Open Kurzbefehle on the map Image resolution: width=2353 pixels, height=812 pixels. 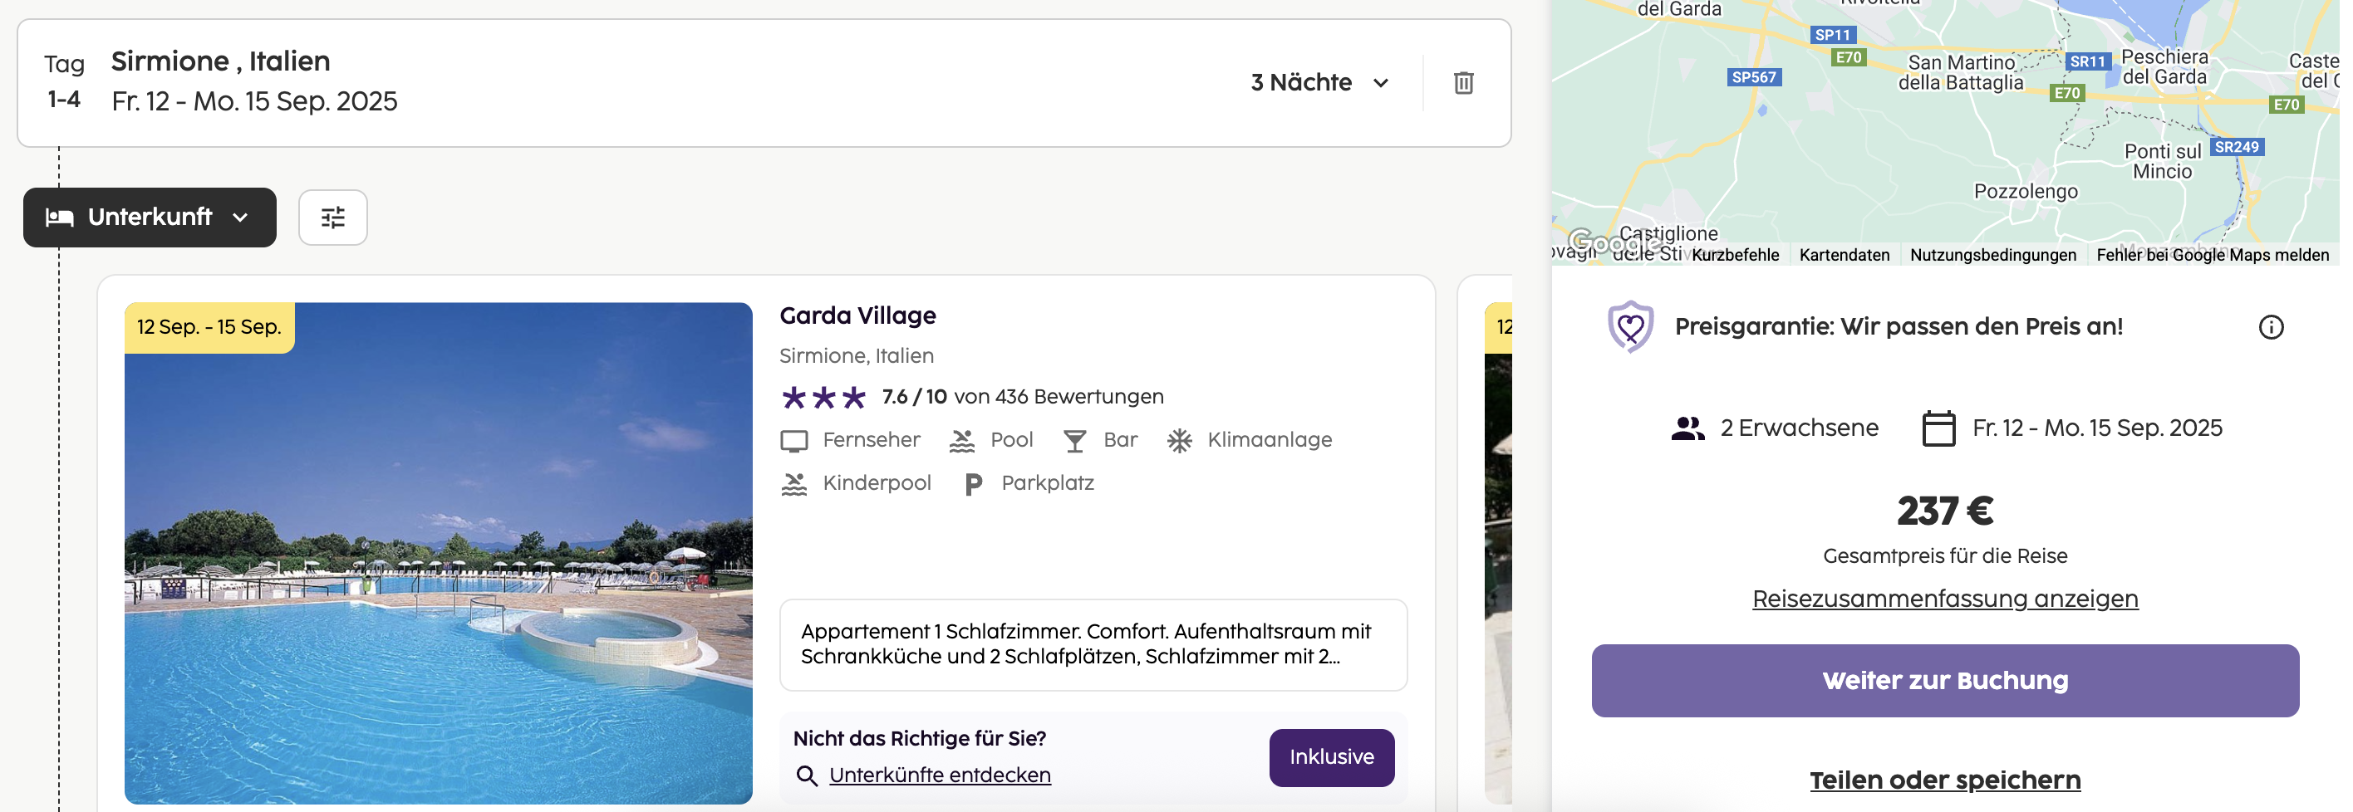pyautogui.click(x=1735, y=256)
